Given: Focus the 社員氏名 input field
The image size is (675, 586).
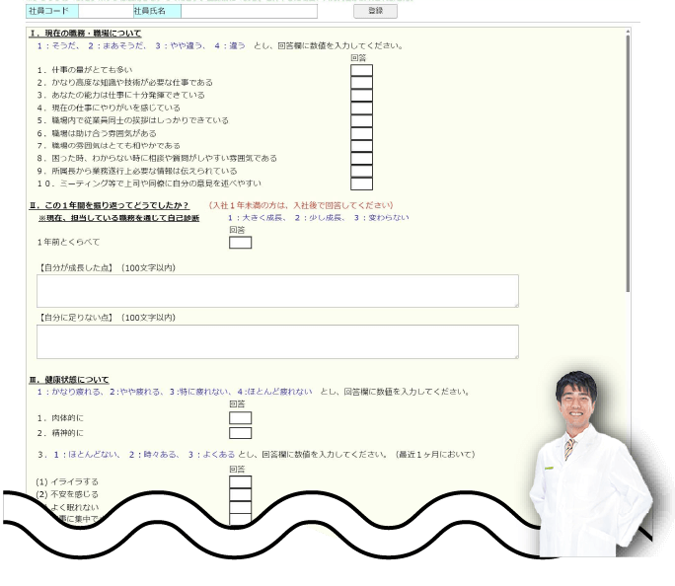Looking at the screenshot, I should pos(249,12).
